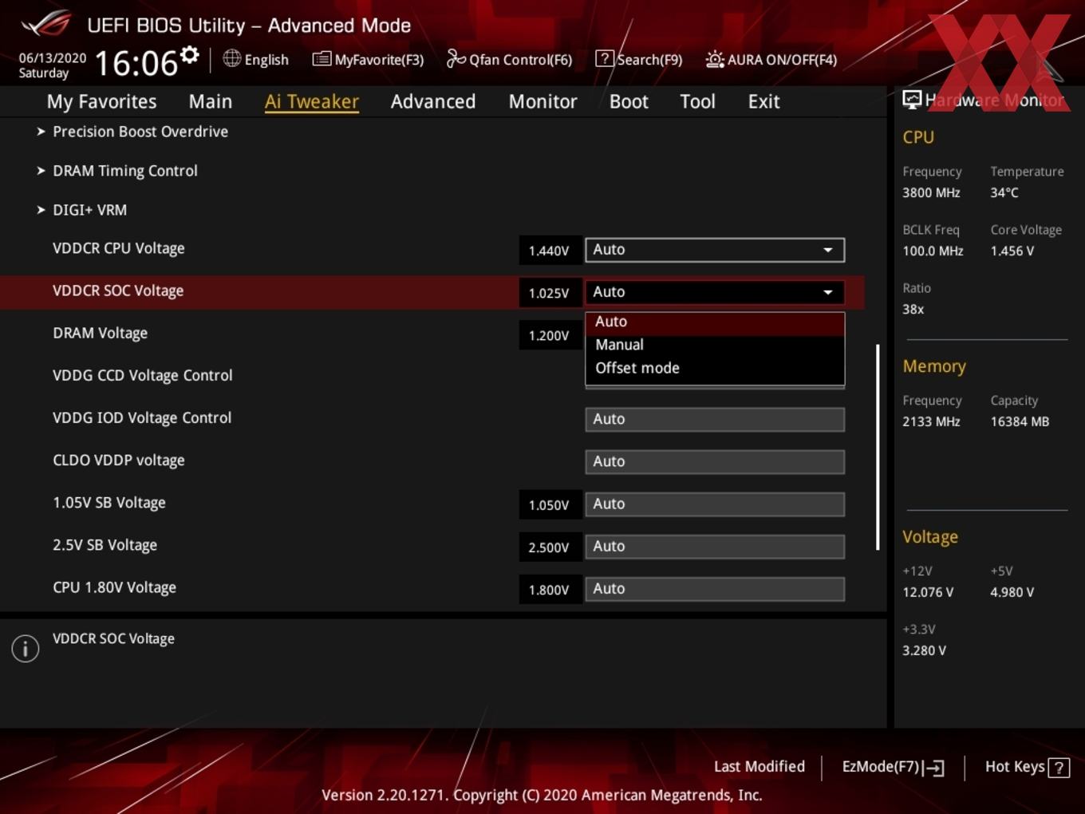Click the 06/13/2020 date text
1085x814 pixels.
click(53, 58)
